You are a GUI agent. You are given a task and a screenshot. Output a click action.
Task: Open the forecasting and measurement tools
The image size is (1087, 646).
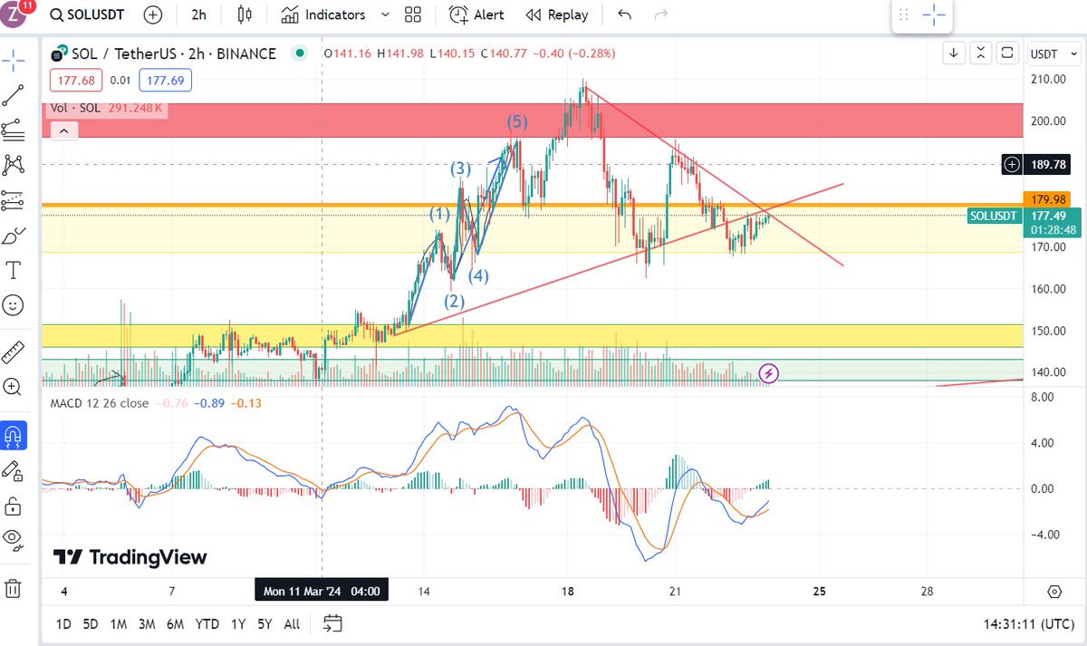coord(13,199)
